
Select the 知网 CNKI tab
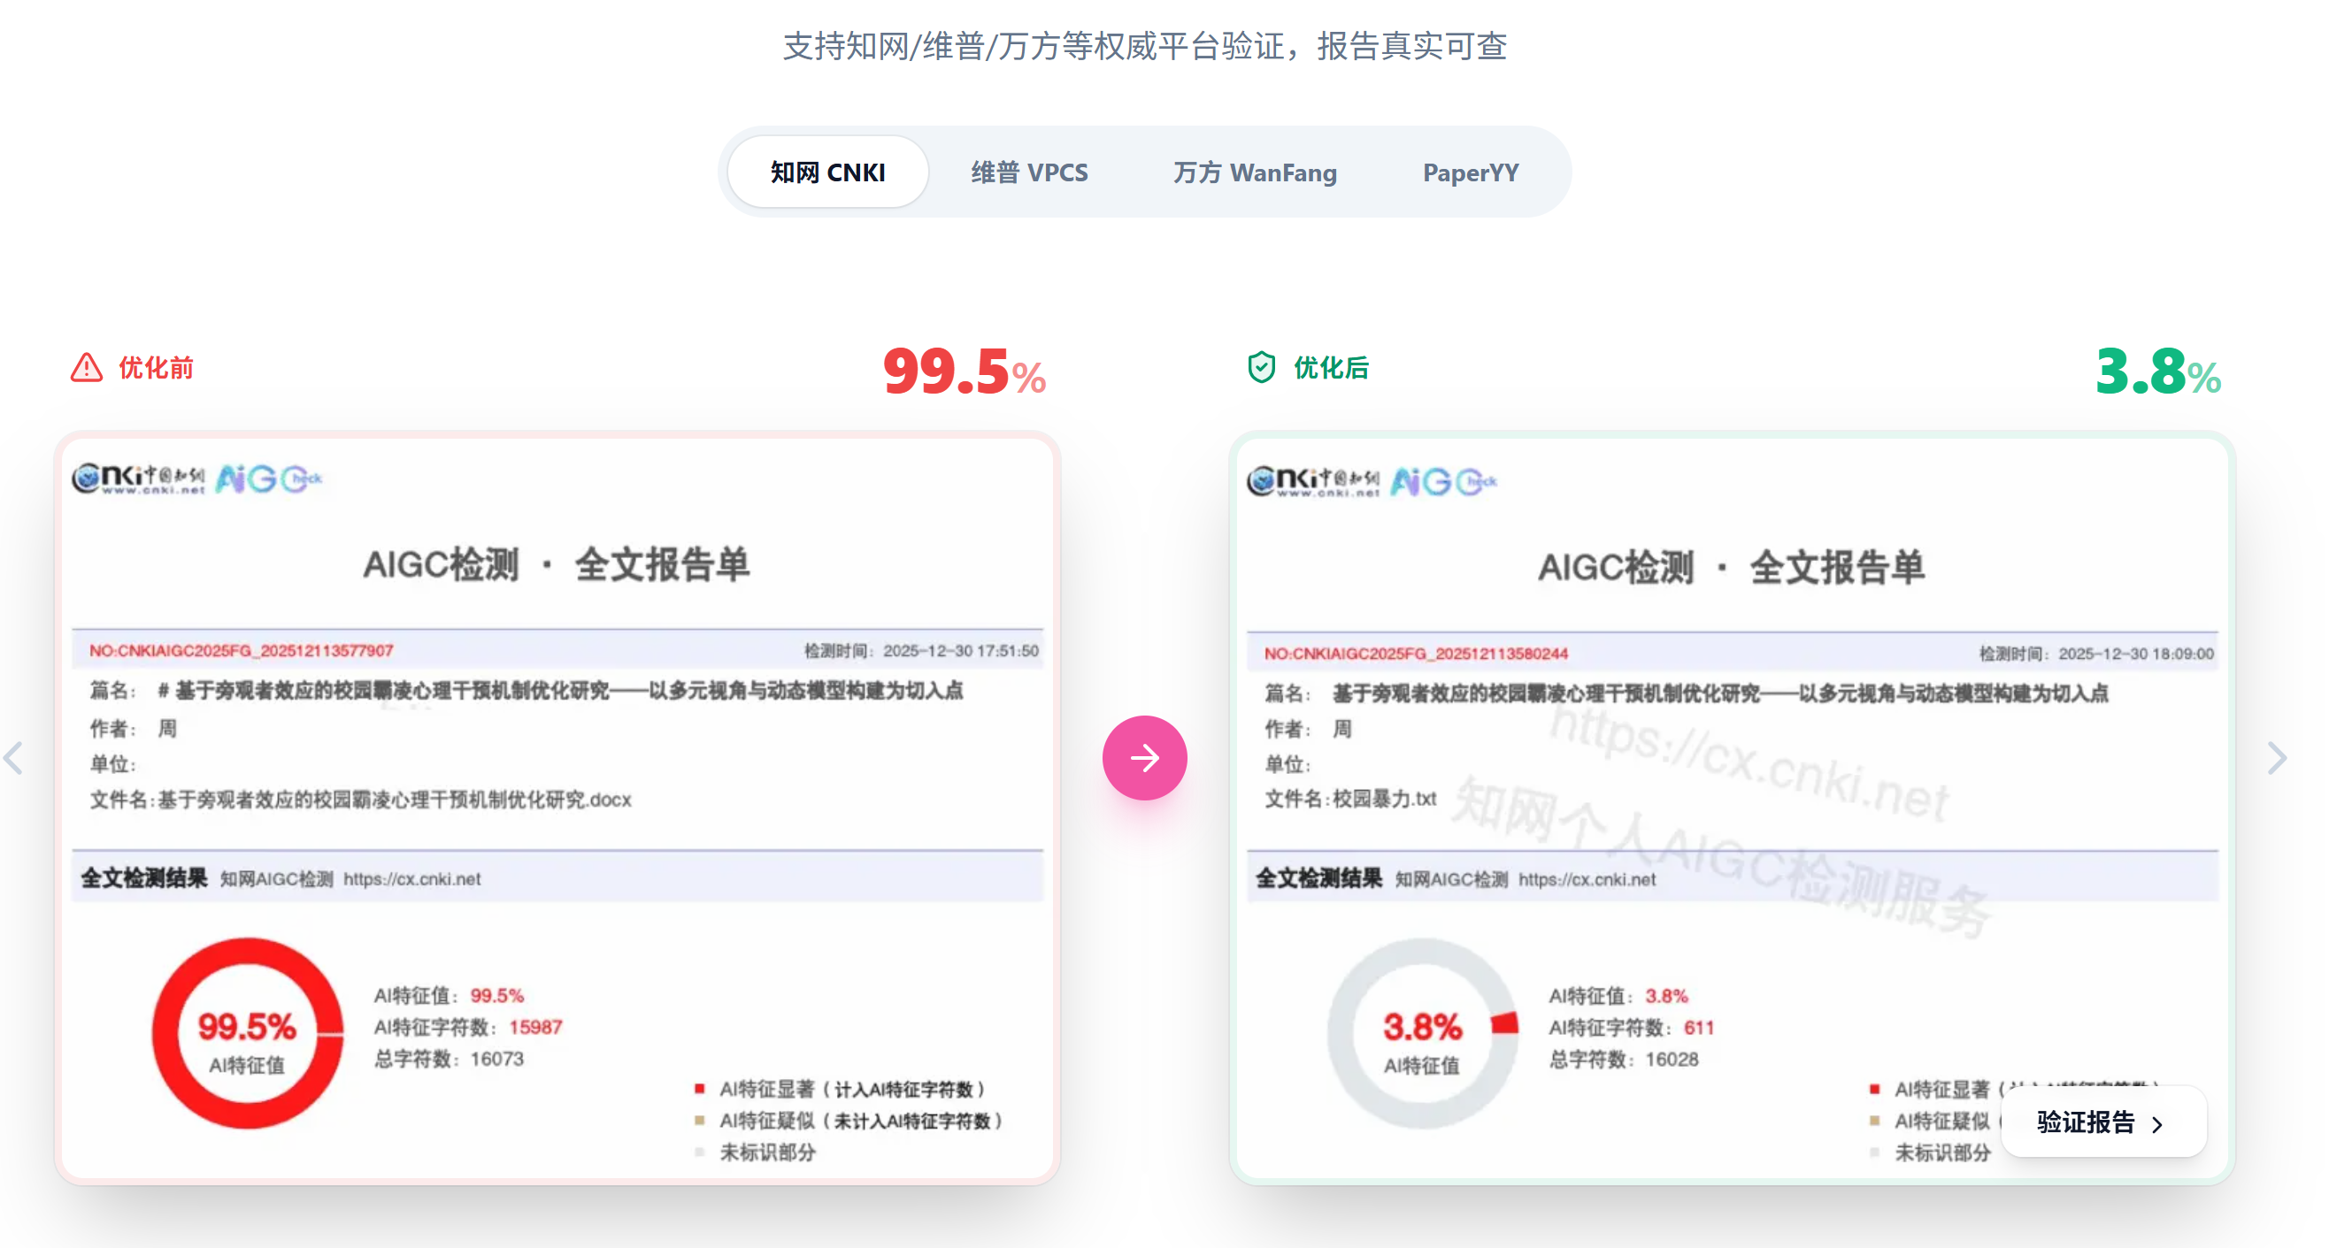[x=827, y=172]
